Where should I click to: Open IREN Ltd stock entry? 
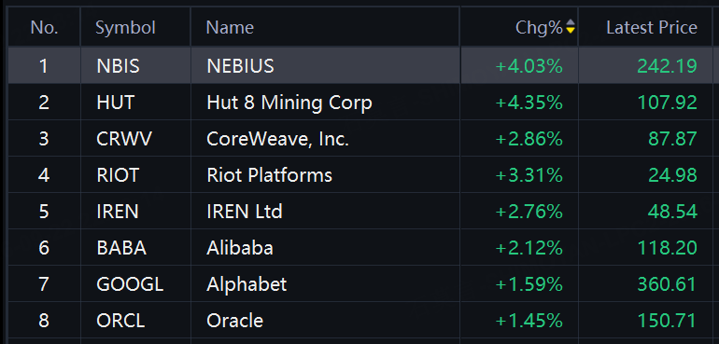coord(359,212)
